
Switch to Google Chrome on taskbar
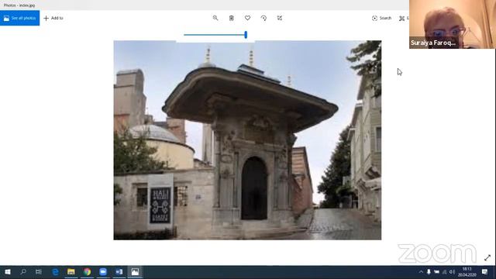(x=87, y=272)
